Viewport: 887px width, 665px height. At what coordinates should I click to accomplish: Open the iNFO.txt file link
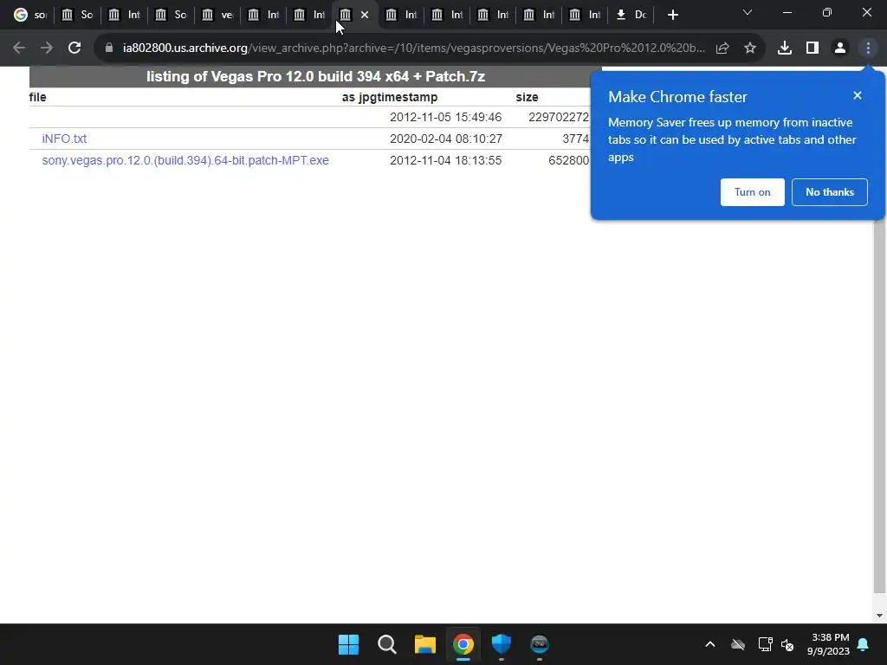point(64,139)
